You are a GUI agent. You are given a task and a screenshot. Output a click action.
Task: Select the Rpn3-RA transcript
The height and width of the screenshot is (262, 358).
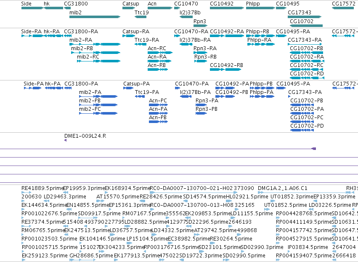[x=200, y=53]
